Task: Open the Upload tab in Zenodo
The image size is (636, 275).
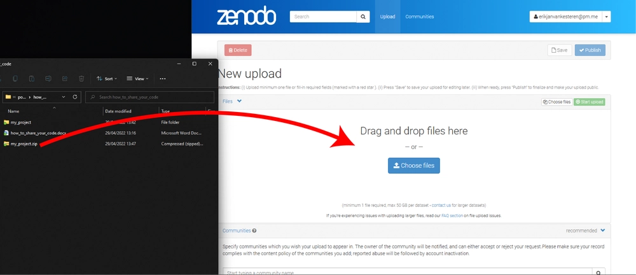Action: [x=387, y=17]
